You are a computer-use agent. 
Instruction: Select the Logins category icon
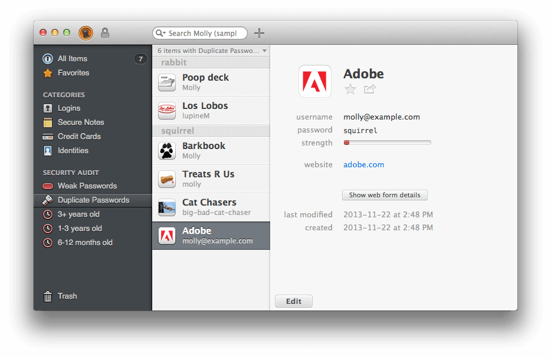[x=47, y=108]
